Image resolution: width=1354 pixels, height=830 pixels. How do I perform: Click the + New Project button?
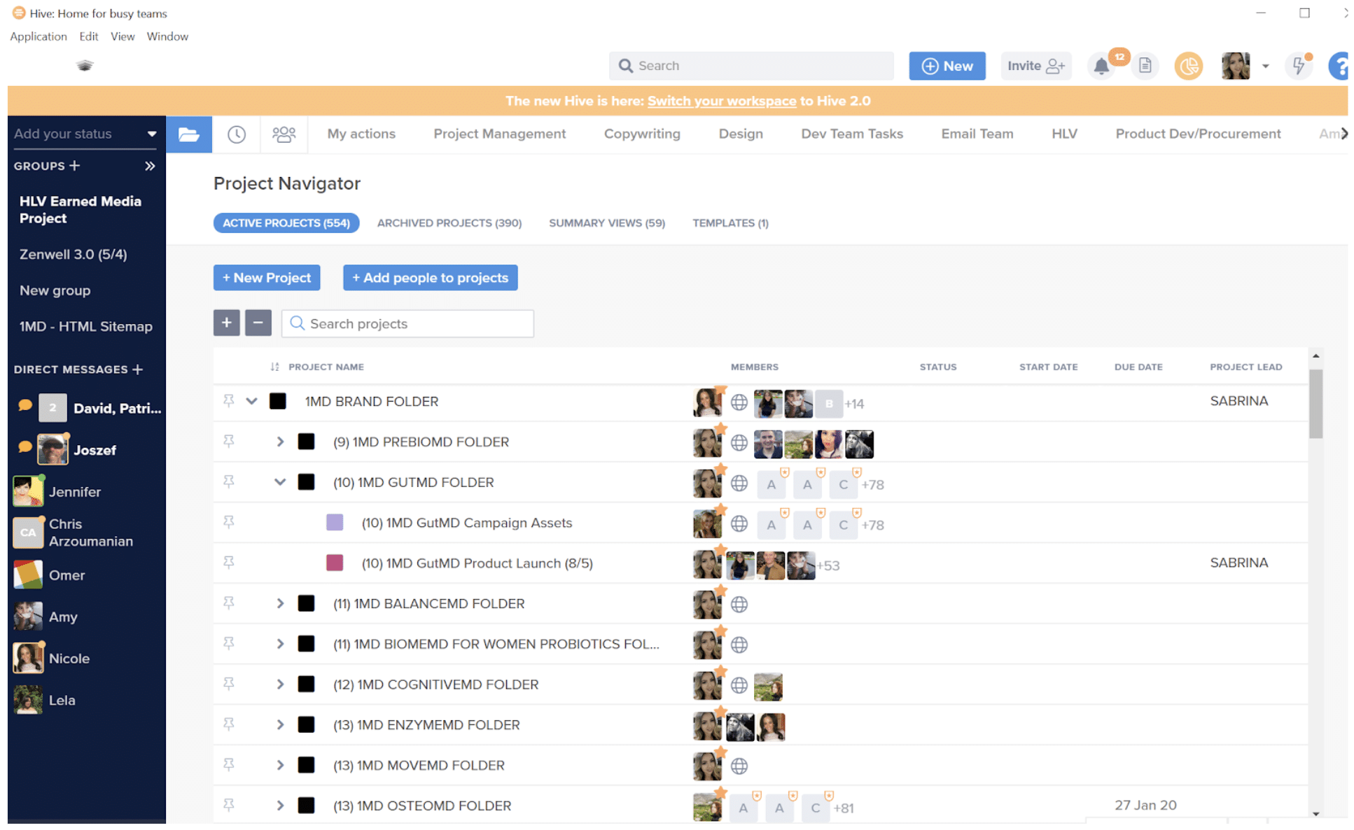pyautogui.click(x=267, y=278)
